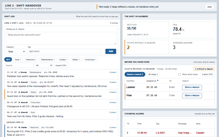Filter the log by Safety 1
219x137 pixels.
pos(76,60)
